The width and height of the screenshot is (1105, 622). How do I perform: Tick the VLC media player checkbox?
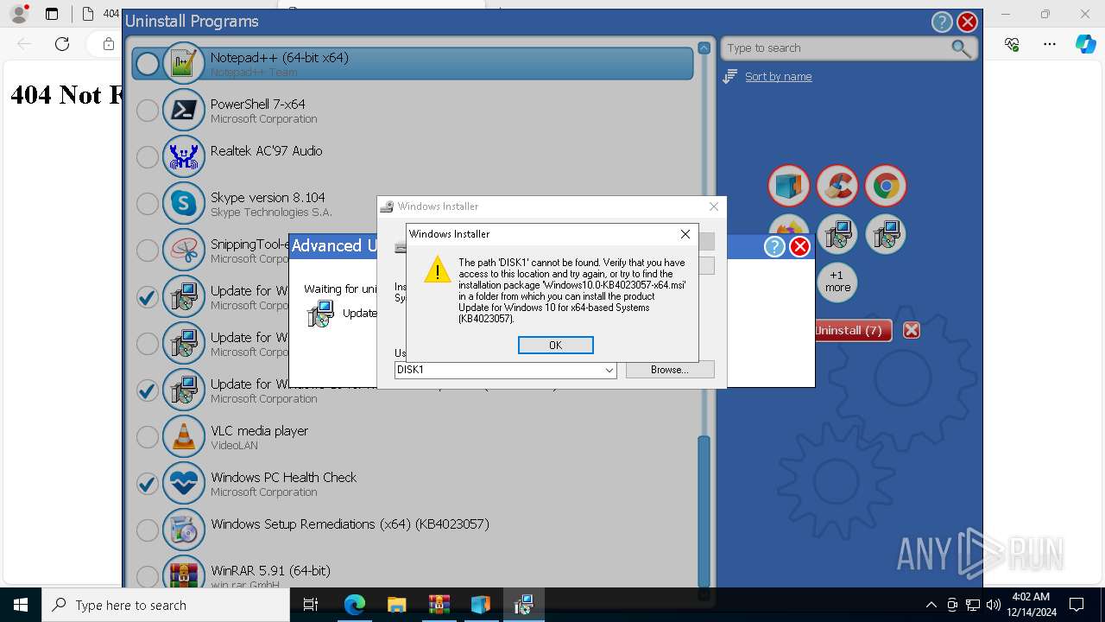pos(148,436)
